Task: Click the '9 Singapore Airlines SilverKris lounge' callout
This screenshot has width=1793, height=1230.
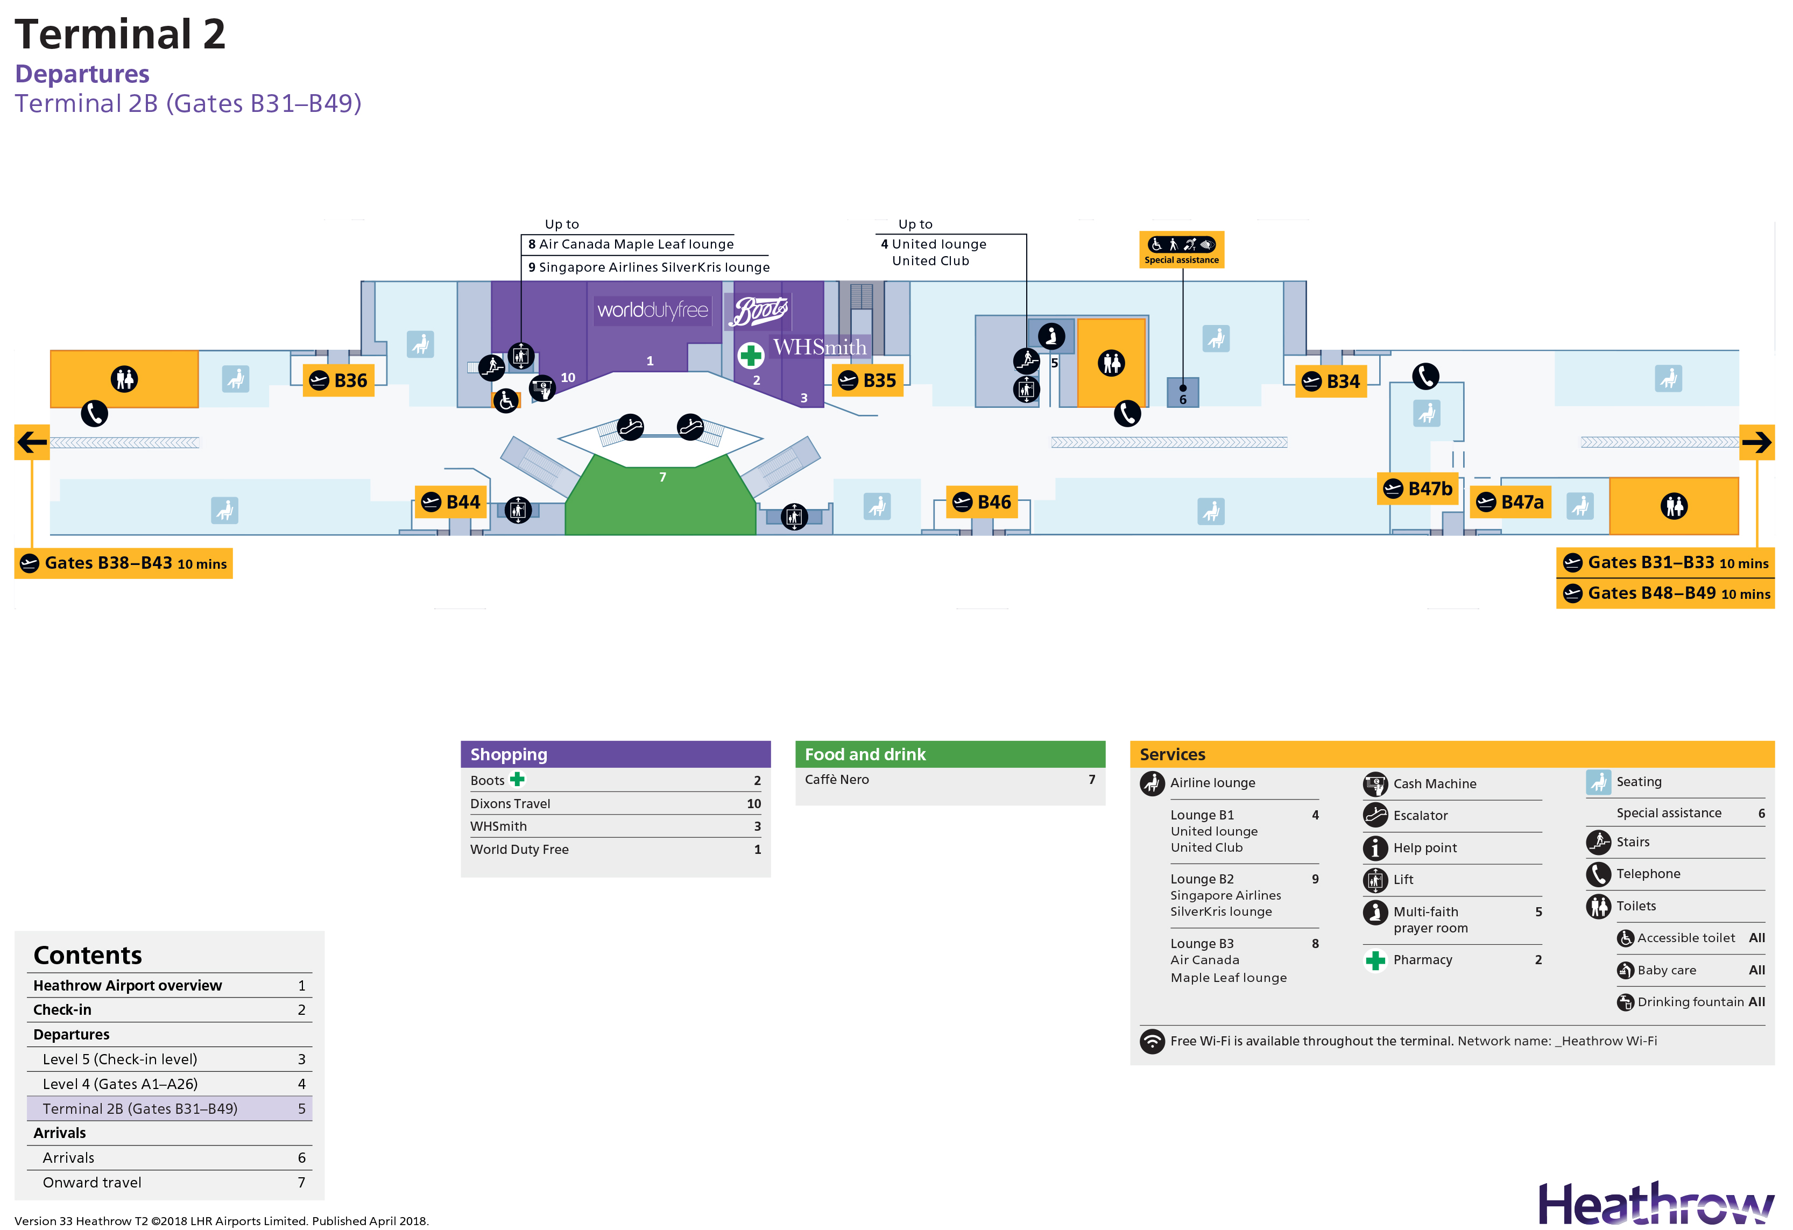Action: point(649,268)
